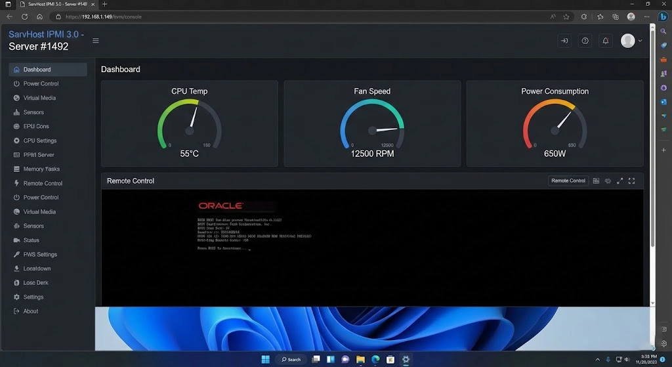
Task: Click the taskbar Search box
Action: [291, 359]
